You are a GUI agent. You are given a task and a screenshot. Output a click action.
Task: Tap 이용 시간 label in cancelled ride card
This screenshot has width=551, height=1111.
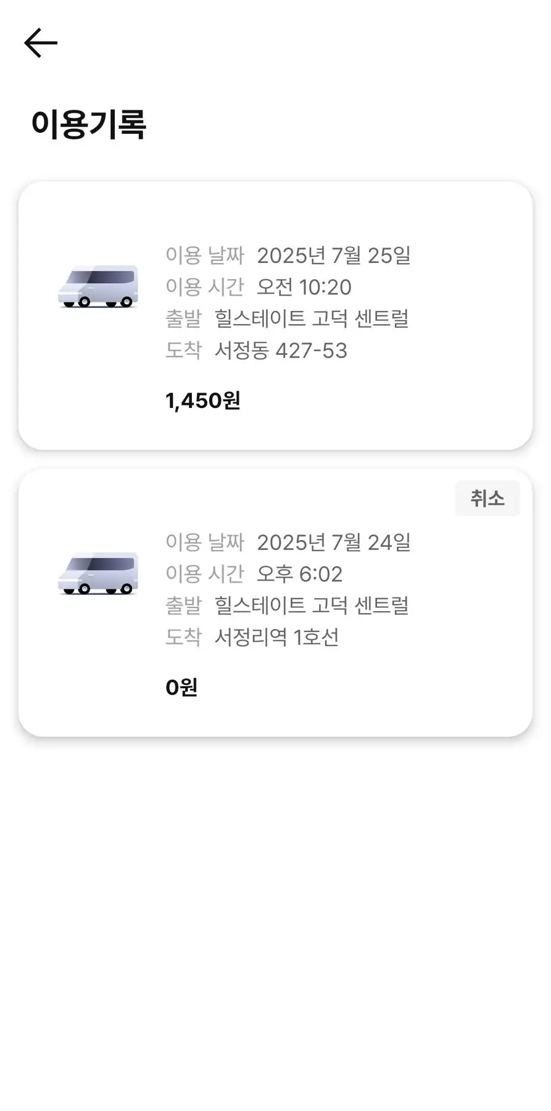tap(205, 574)
